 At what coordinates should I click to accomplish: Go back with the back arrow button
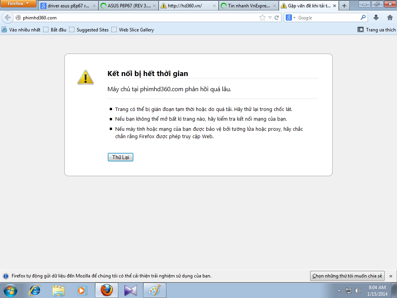click(x=8, y=17)
